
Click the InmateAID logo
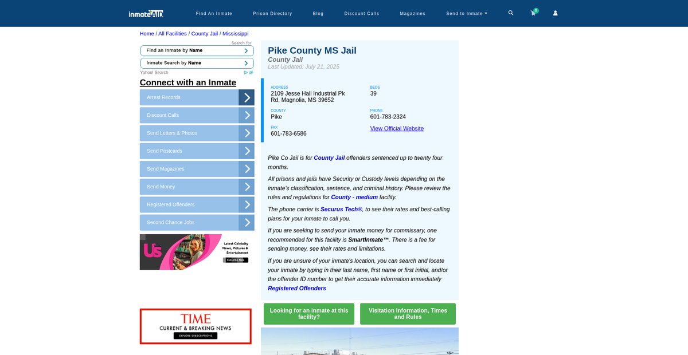146,13
